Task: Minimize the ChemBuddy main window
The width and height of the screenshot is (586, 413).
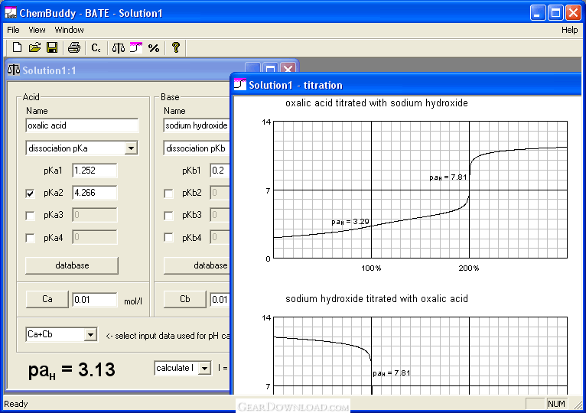Action: pyautogui.click(x=538, y=13)
